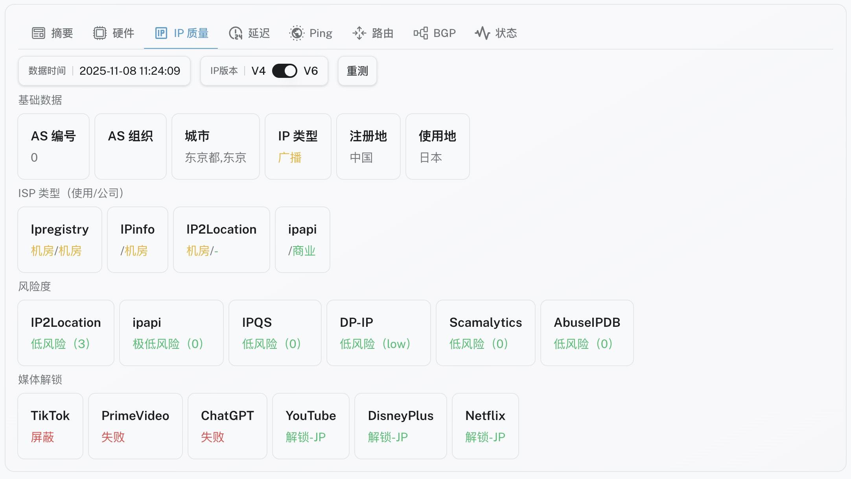Image resolution: width=851 pixels, height=479 pixels.
Task: Click the status (状态) pulse icon
Action: point(483,33)
